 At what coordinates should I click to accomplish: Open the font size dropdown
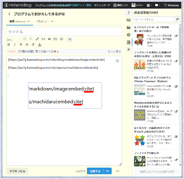point(33,44)
